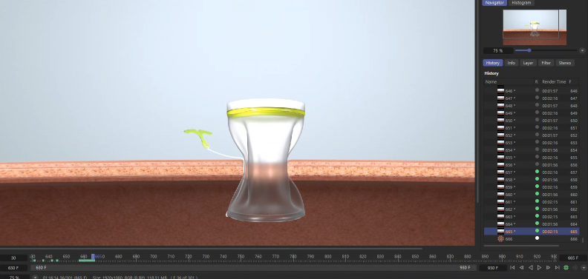Play the animation forward

pos(539,268)
